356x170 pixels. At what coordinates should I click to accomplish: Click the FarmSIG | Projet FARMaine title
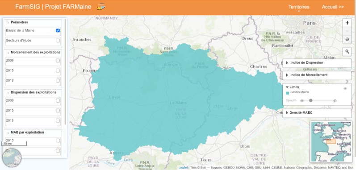[53, 7]
